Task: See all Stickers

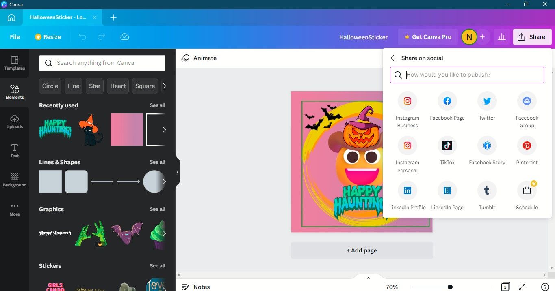Action: [x=157, y=266]
